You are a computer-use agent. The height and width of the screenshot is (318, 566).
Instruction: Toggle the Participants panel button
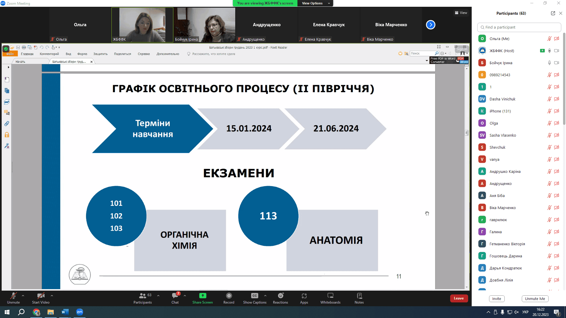pos(143,298)
